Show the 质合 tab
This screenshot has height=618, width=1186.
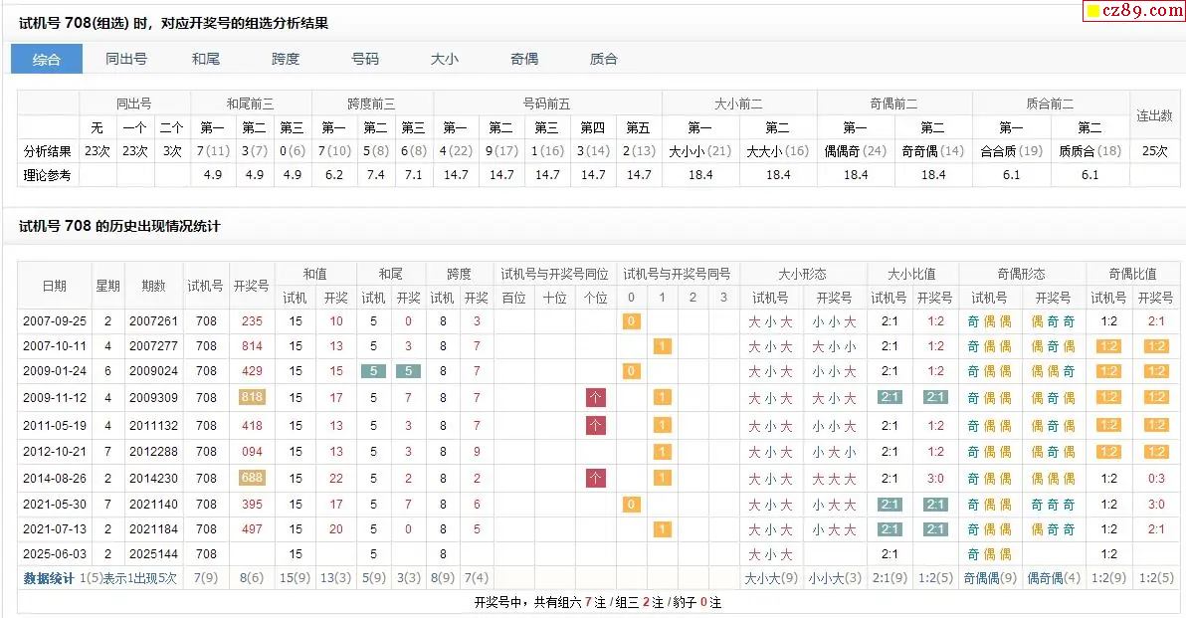[603, 59]
